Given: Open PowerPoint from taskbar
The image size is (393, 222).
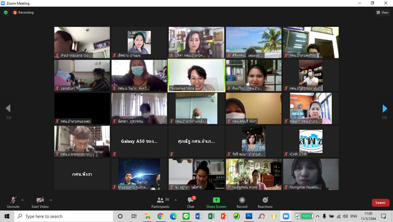Looking at the screenshot, I should pos(224,216).
